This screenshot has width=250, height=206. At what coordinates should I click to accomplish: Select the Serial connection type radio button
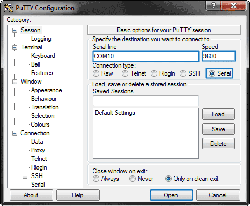point(212,73)
